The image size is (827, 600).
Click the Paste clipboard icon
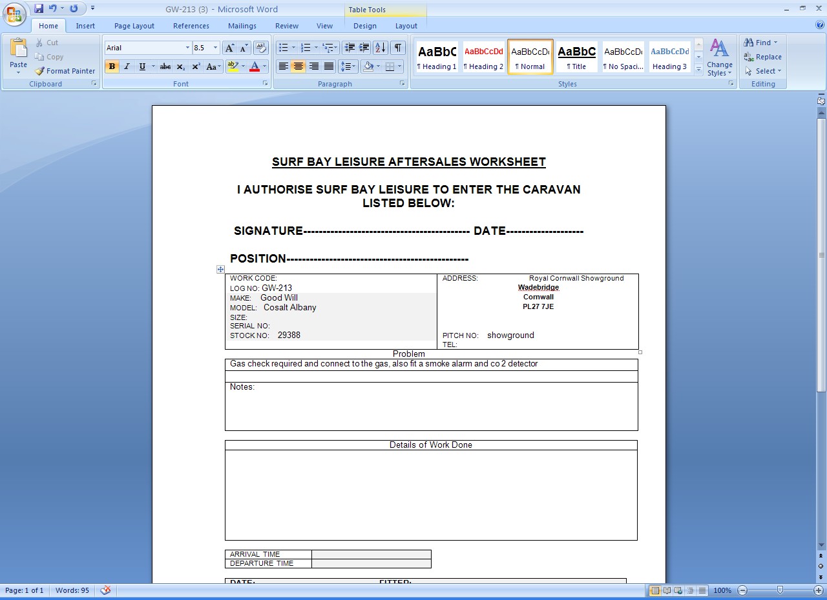pyautogui.click(x=19, y=48)
